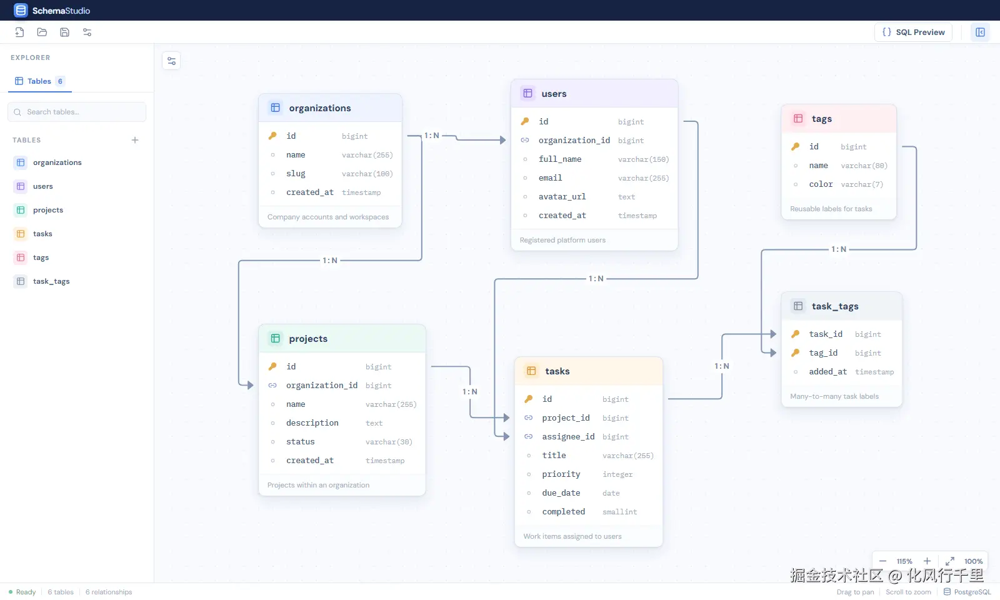Screen dimensions: 1000x600
Task: Click foreign key icon of users organization_id
Action: tap(525, 140)
